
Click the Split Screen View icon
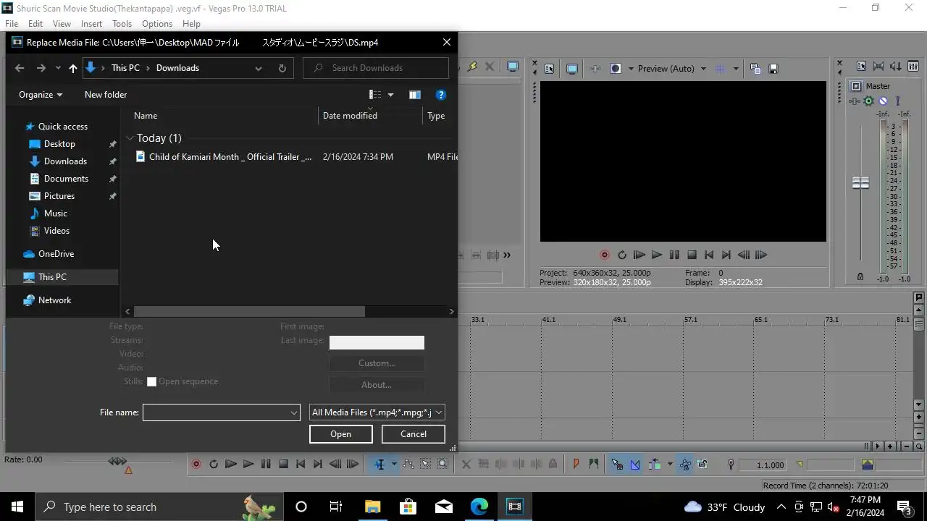point(616,69)
